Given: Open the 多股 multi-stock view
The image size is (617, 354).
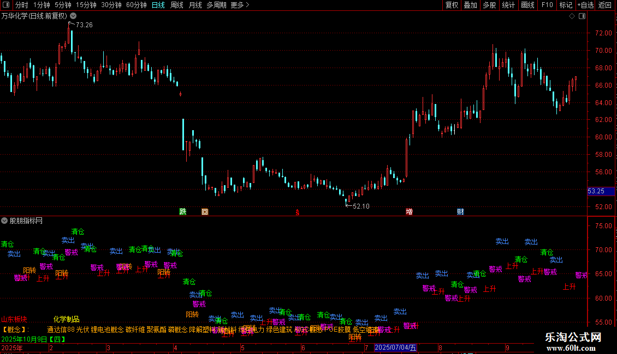Looking at the screenshot, I should [489, 5].
